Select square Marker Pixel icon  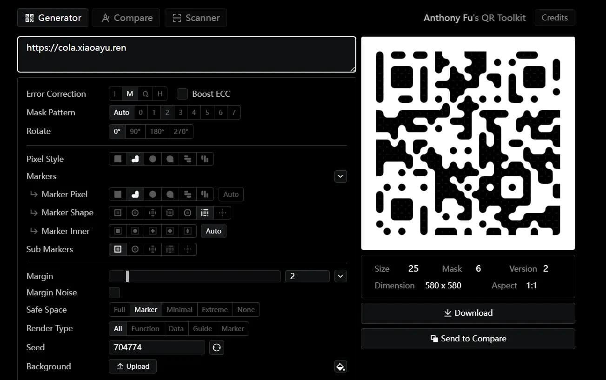118,194
